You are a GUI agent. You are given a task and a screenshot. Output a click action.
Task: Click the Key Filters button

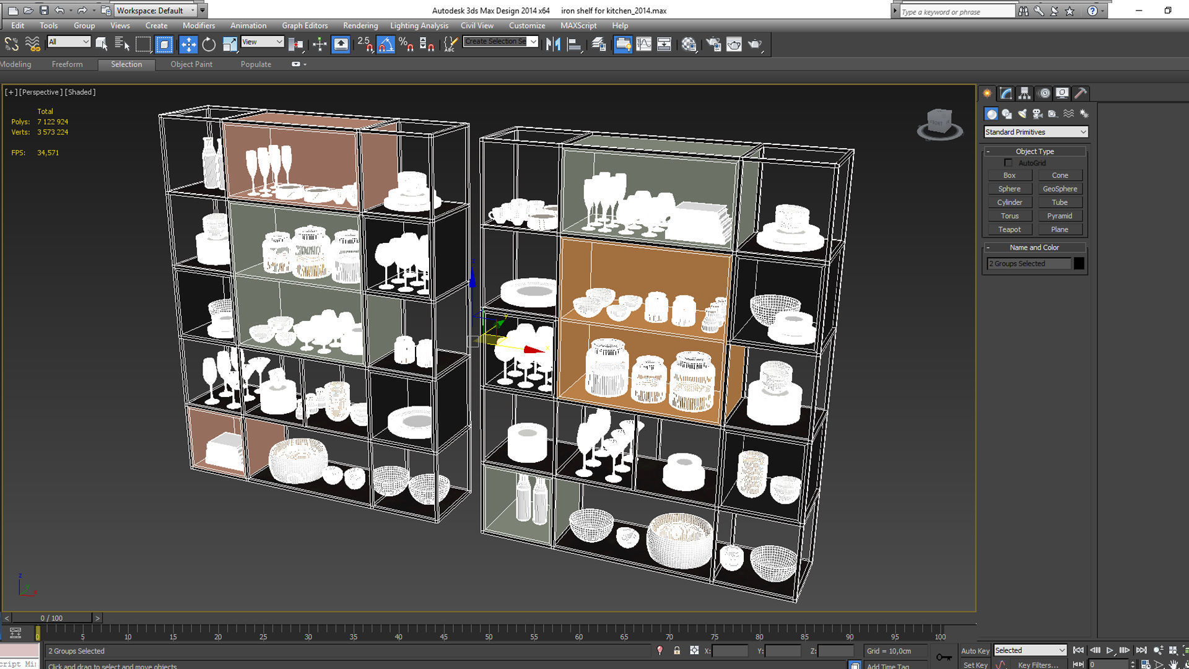[1038, 665]
